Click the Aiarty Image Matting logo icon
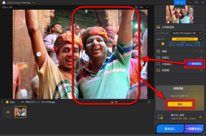The height and width of the screenshot is (136, 206). (x=4, y=2)
